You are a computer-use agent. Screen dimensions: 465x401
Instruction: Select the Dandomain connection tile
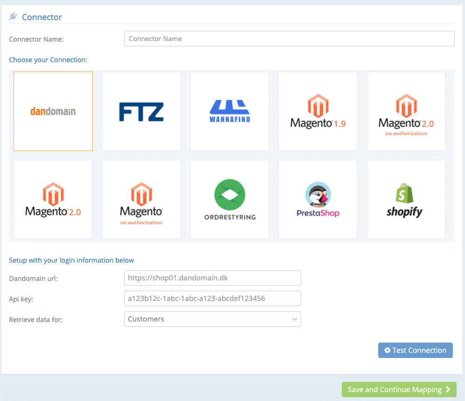53,111
